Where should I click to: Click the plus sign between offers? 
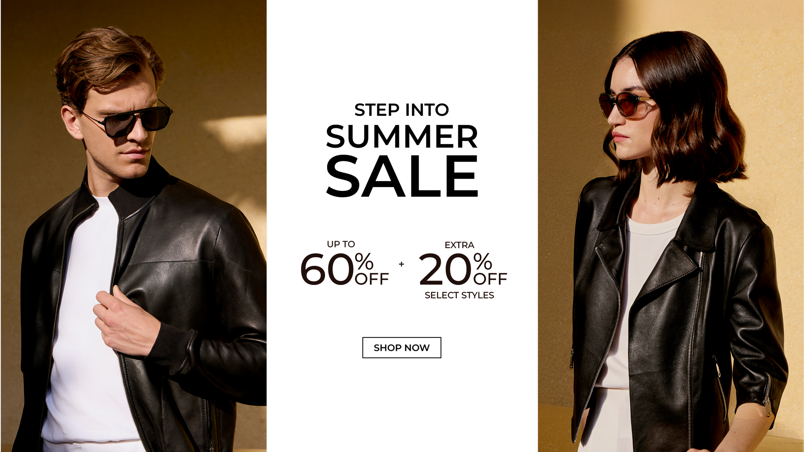coord(401,264)
